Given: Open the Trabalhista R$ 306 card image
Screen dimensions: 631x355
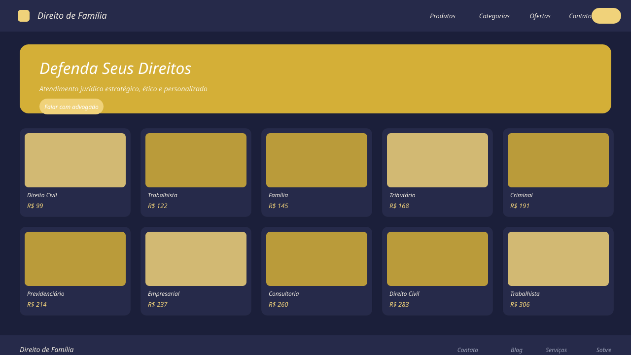Looking at the screenshot, I should 558,259.
